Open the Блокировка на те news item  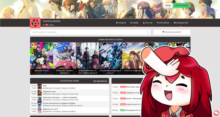tap(133, 110)
